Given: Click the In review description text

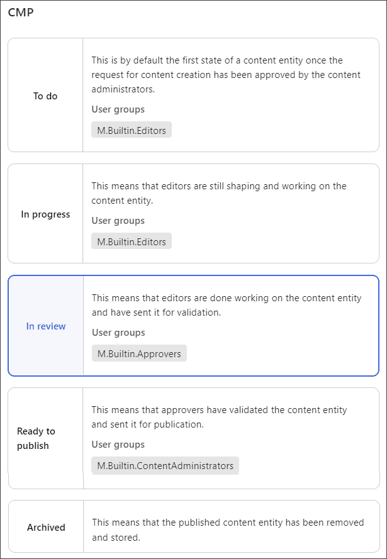Looking at the screenshot, I should [227, 305].
